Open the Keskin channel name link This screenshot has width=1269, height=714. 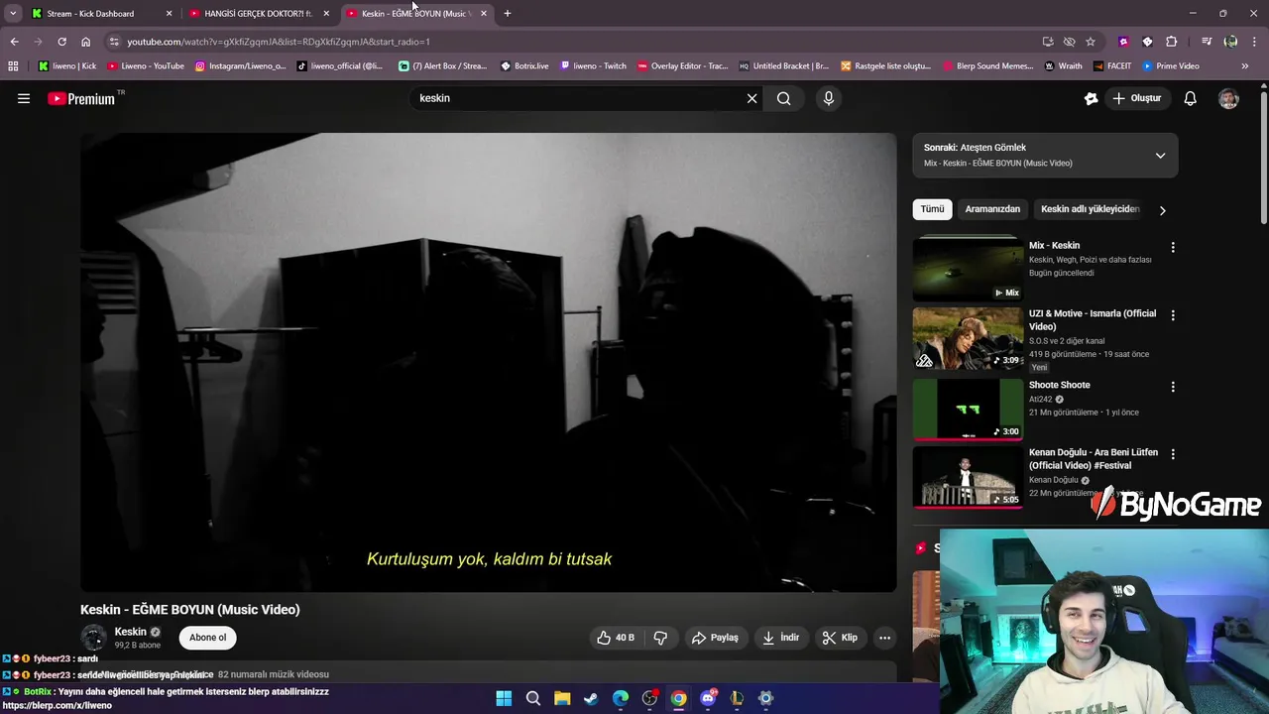coord(130,632)
